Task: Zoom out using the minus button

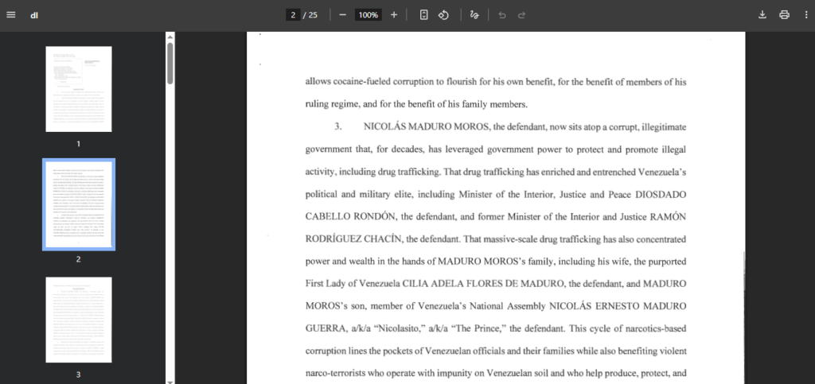Action: pos(342,15)
